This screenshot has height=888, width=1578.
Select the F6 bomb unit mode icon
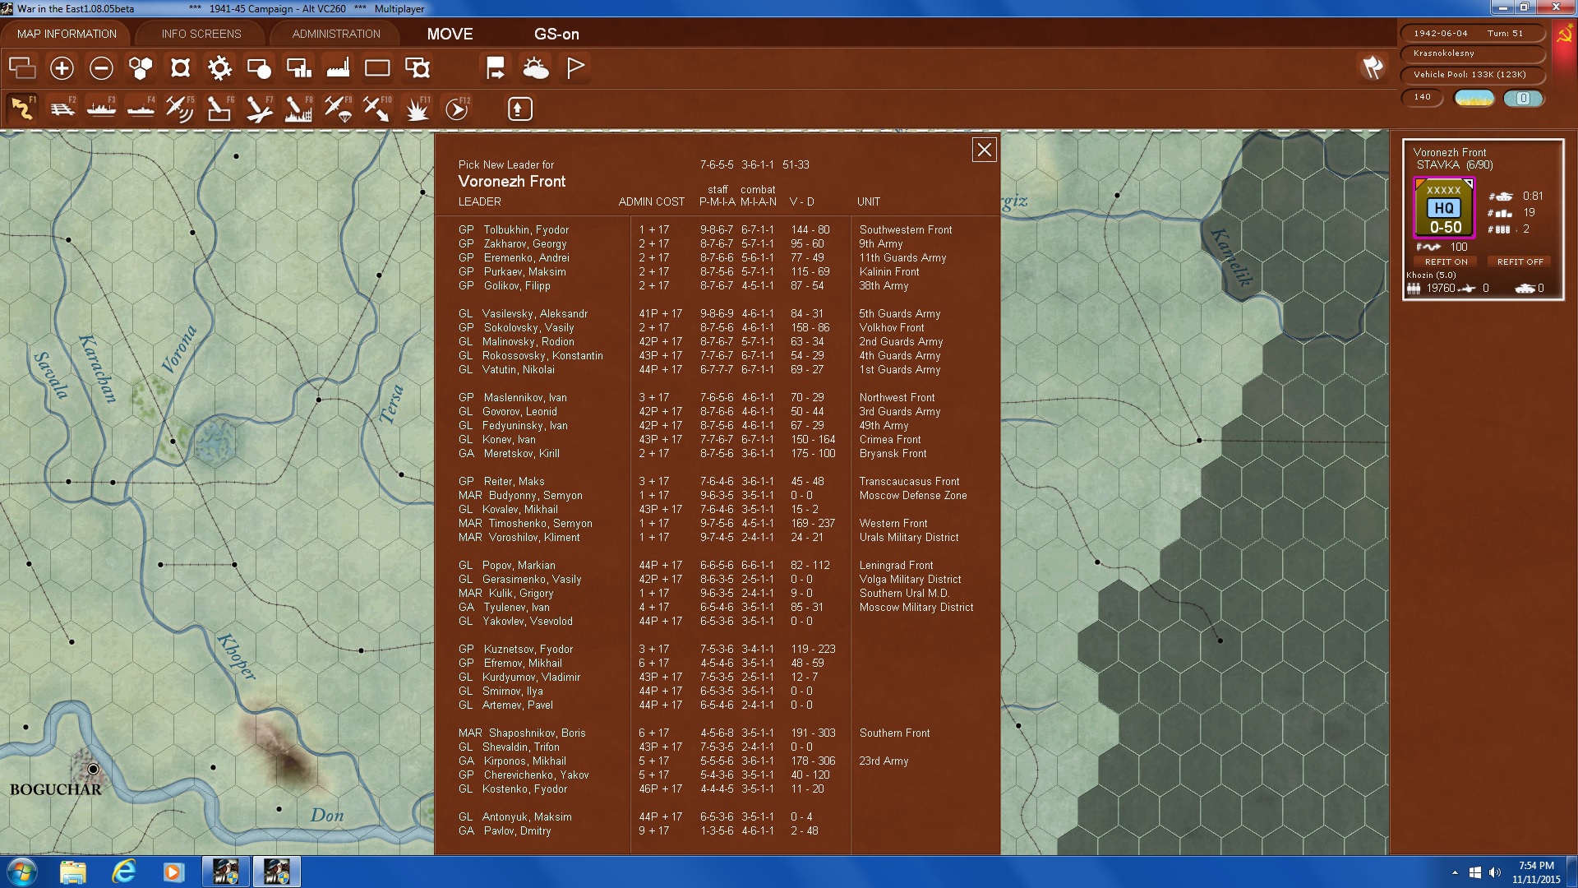pyautogui.click(x=219, y=109)
